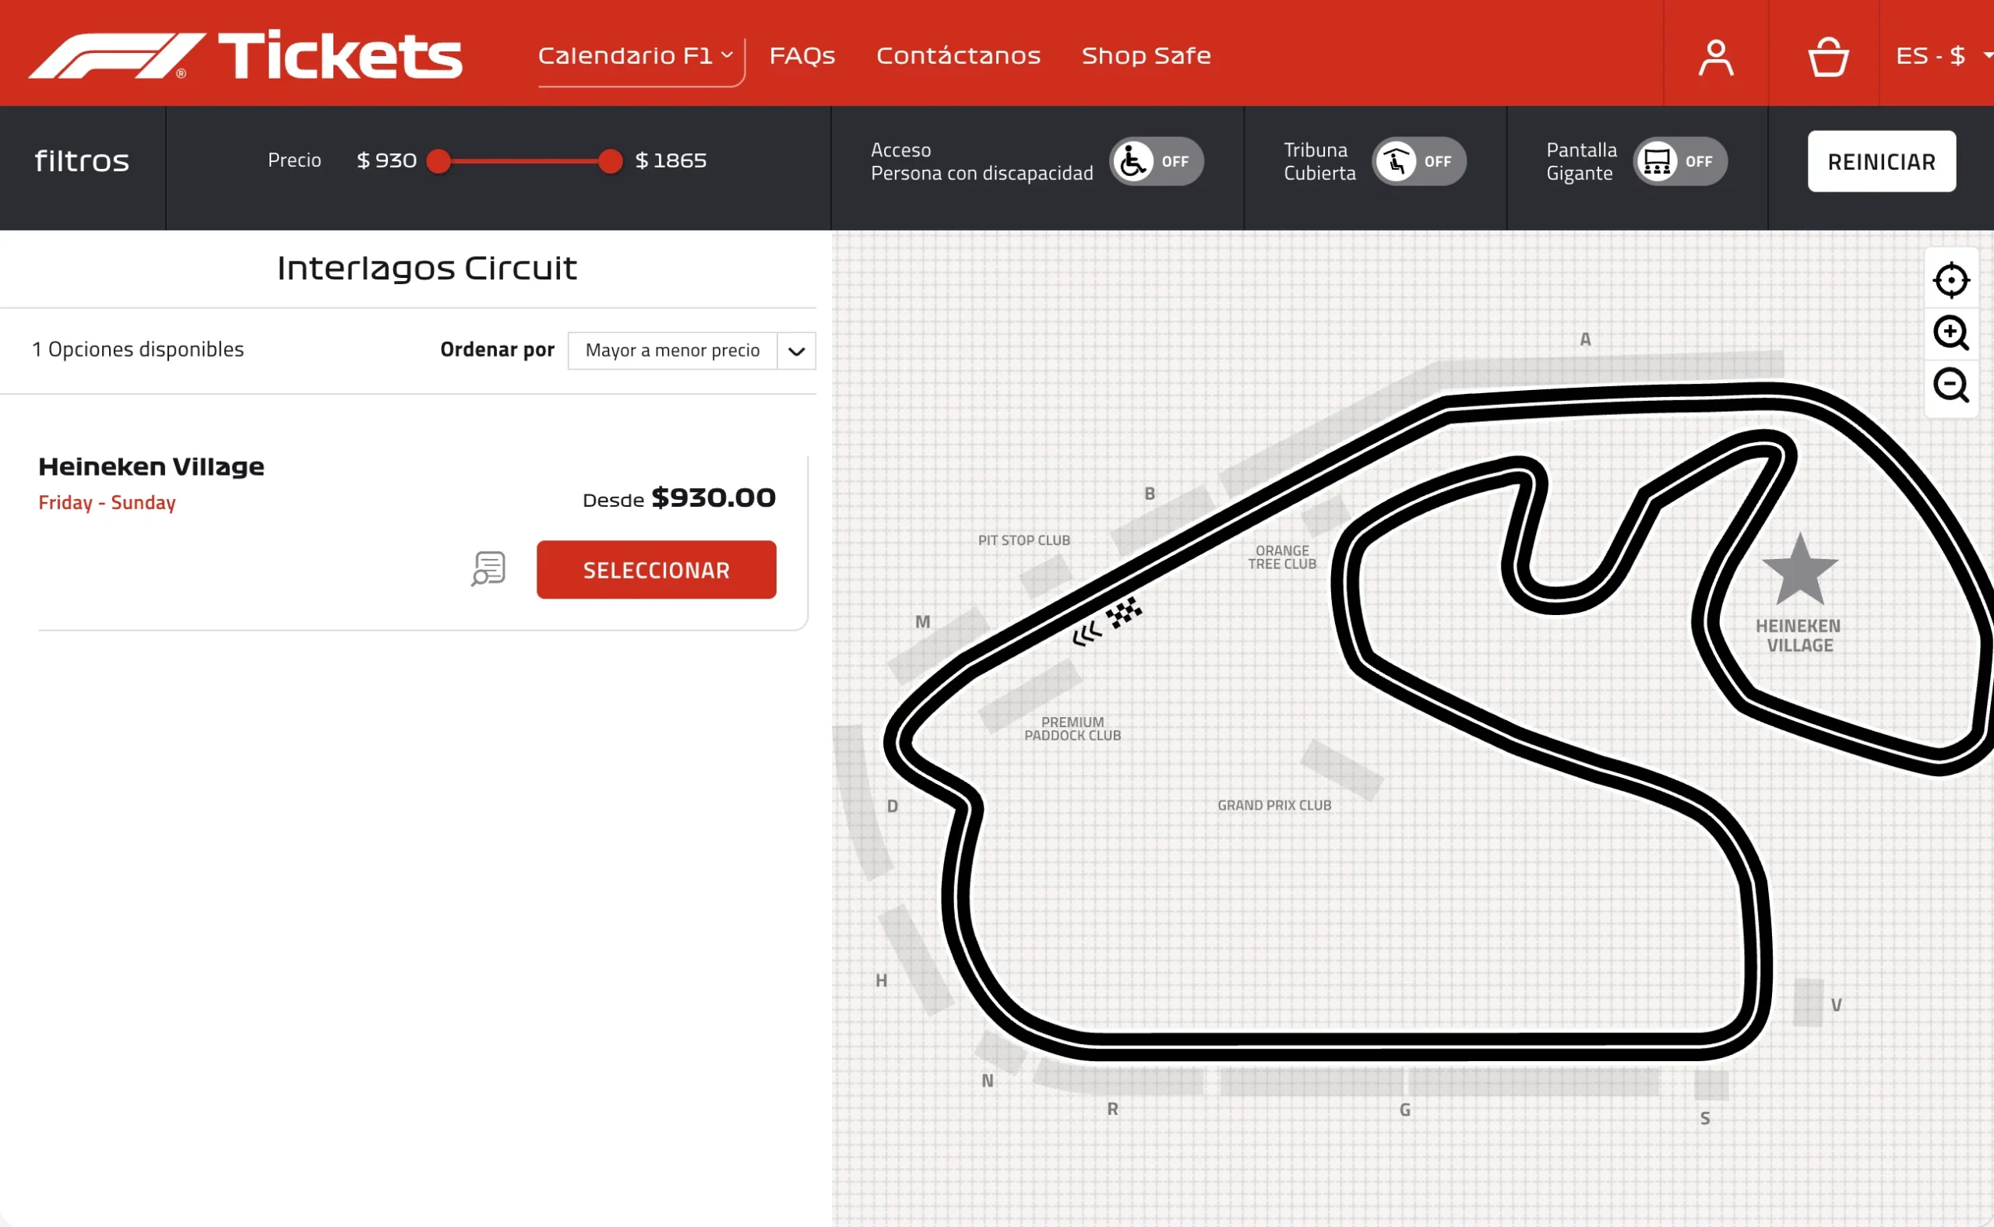Open Heineken Village ticket details icon

(x=488, y=569)
